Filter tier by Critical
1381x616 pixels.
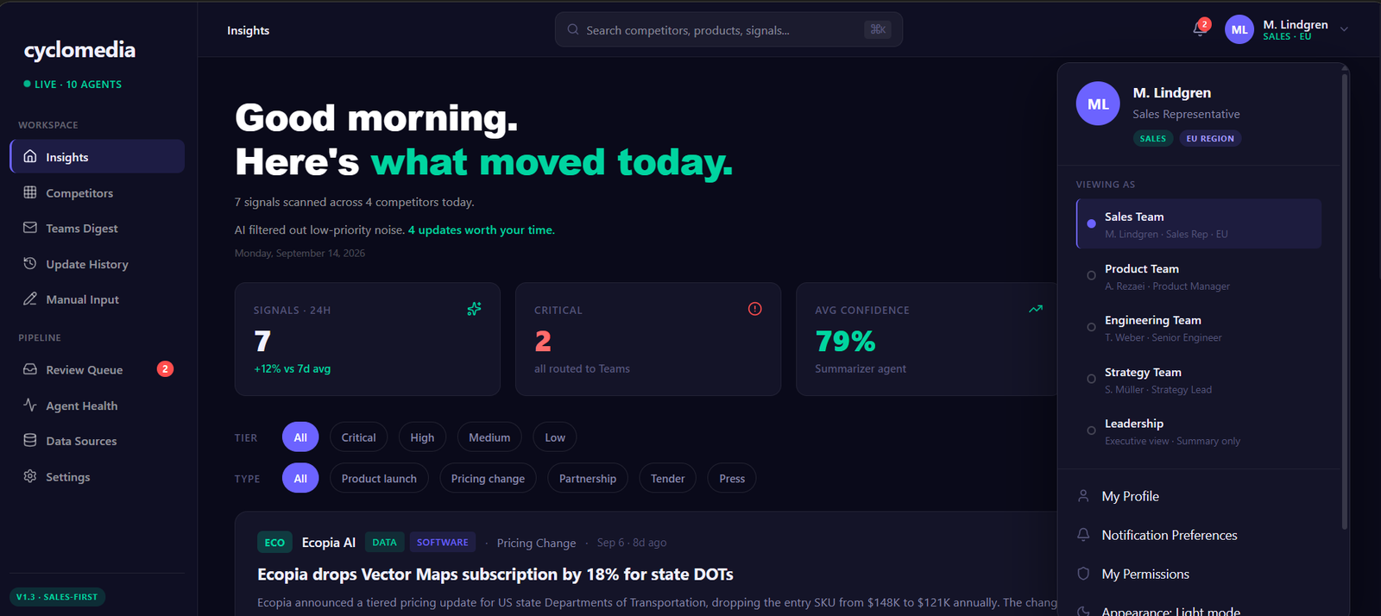coord(358,437)
